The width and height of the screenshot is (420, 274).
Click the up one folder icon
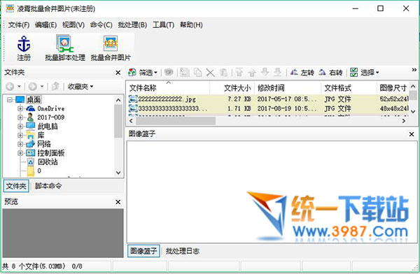tap(55, 87)
